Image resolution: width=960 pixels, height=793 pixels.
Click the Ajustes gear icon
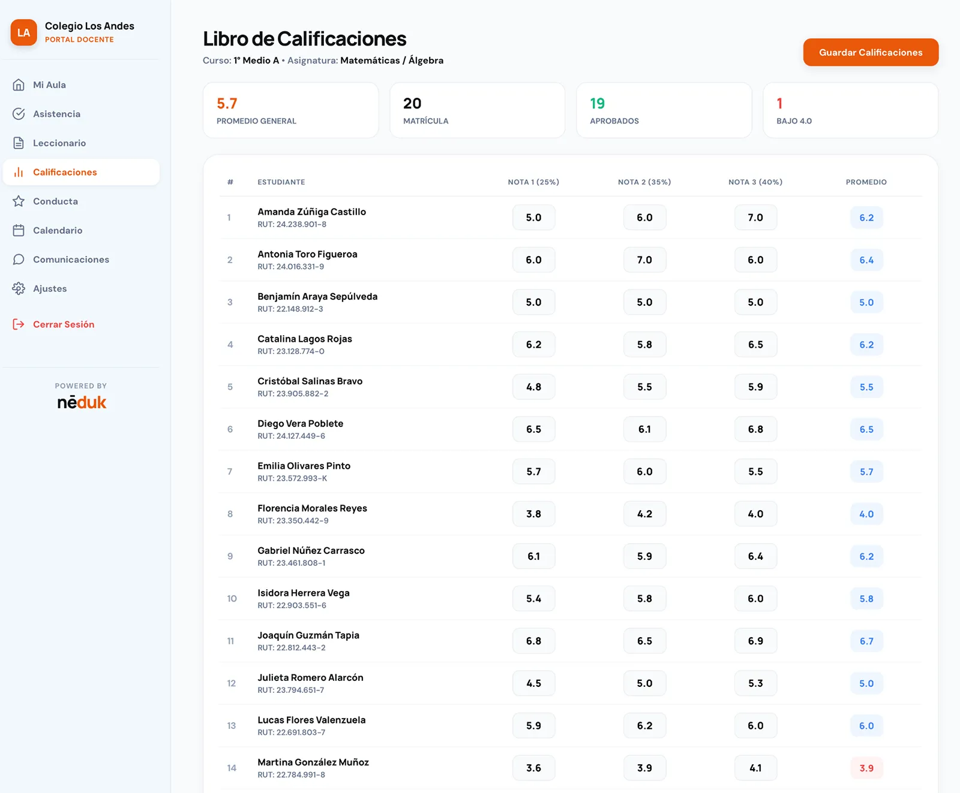(19, 288)
